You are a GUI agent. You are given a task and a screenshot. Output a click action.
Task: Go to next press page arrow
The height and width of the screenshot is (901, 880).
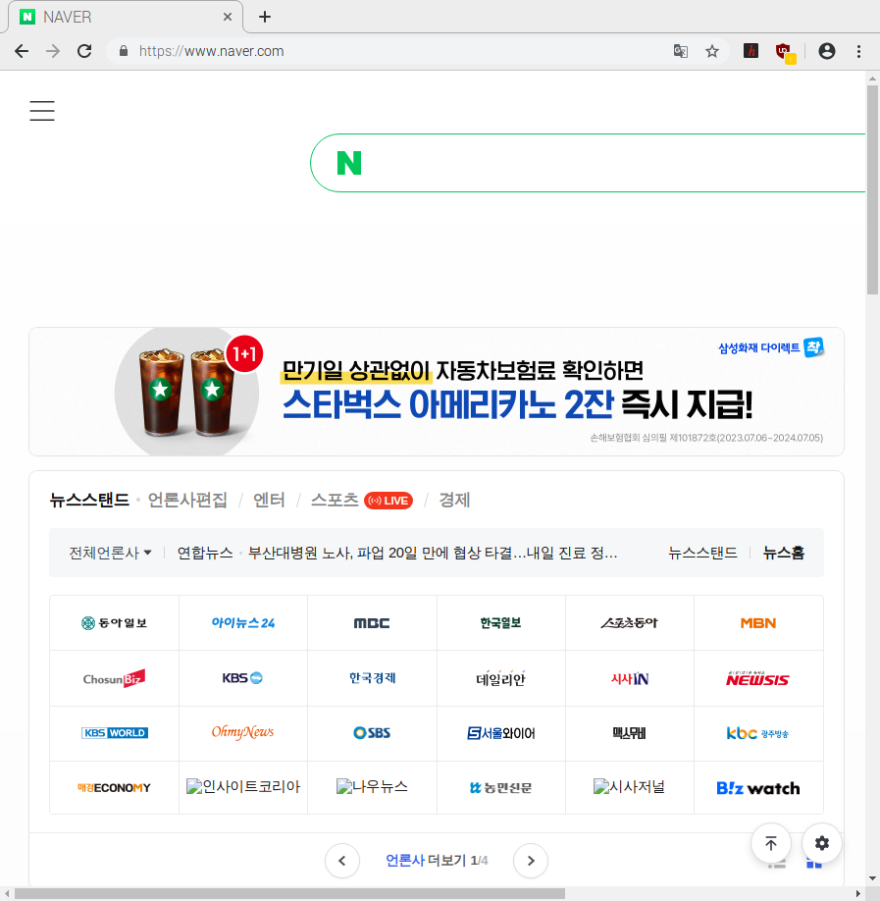point(531,860)
